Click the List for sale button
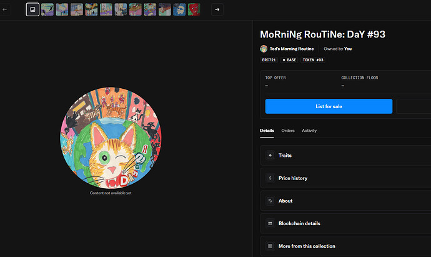 (329, 106)
